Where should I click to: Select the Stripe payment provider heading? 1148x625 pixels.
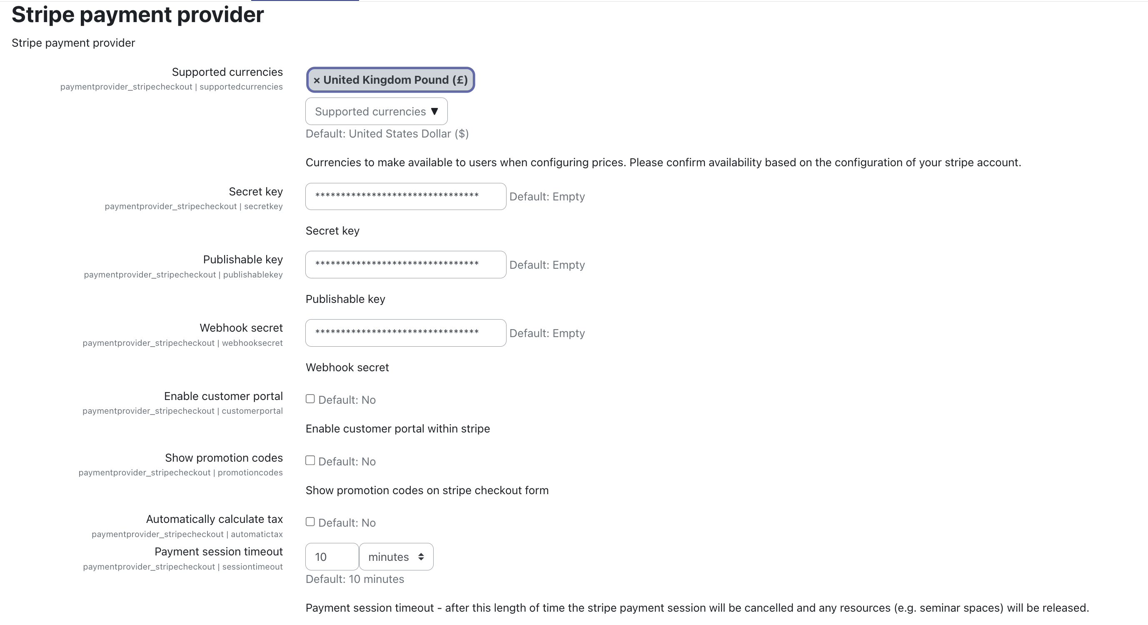[137, 14]
